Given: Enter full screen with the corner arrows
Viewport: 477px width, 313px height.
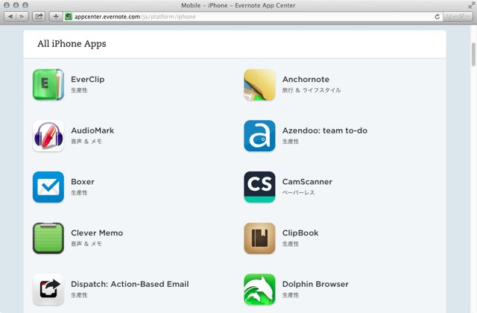Looking at the screenshot, I should 471,5.
